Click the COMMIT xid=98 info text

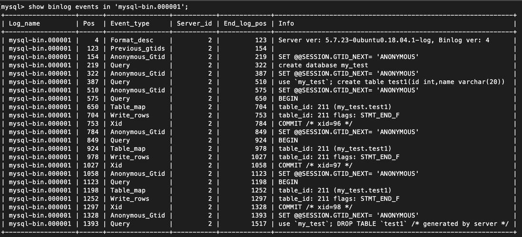coord(315,207)
